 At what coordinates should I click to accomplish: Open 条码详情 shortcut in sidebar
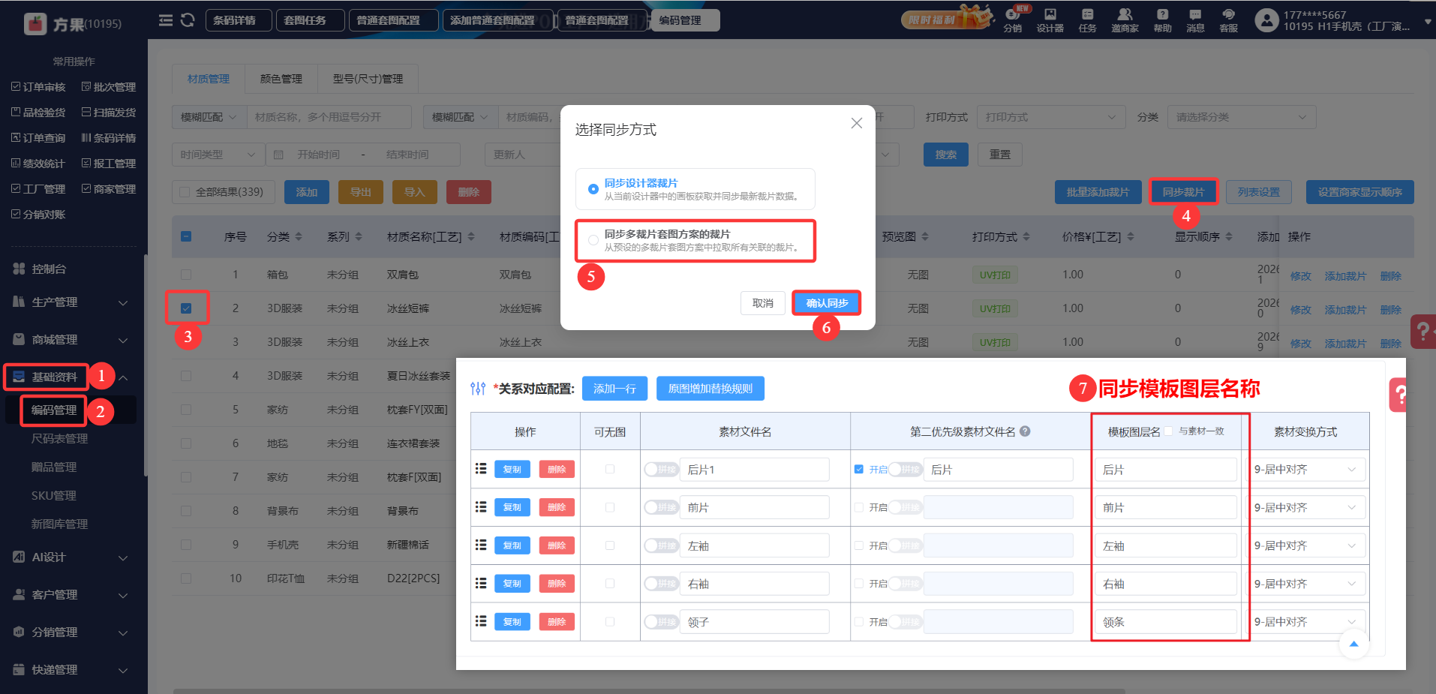(x=109, y=138)
